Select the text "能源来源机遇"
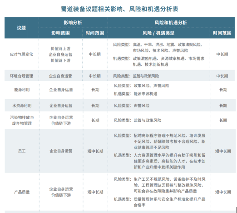The width and height of the screenshot is (237, 213). pyautogui.click(x=145, y=94)
